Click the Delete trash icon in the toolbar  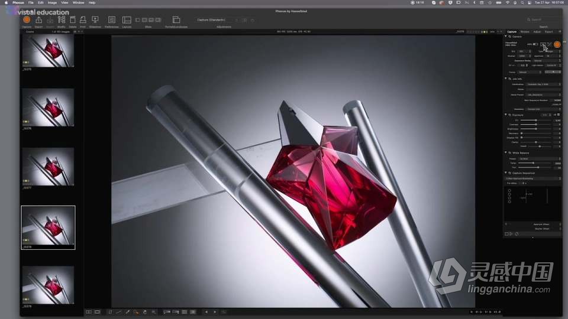73,19
